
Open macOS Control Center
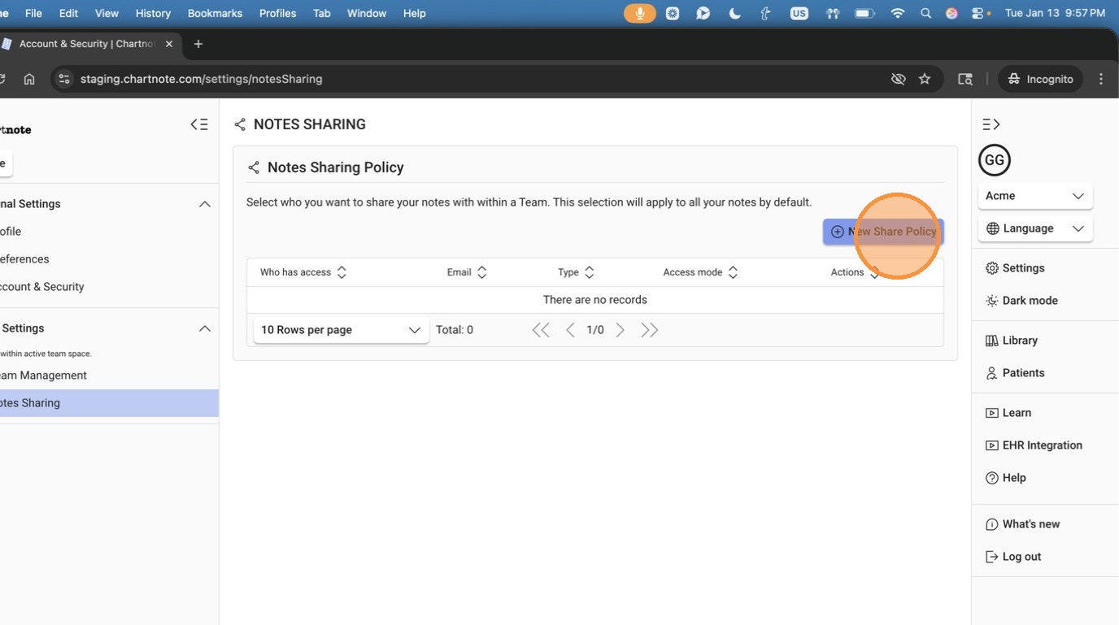(x=979, y=13)
